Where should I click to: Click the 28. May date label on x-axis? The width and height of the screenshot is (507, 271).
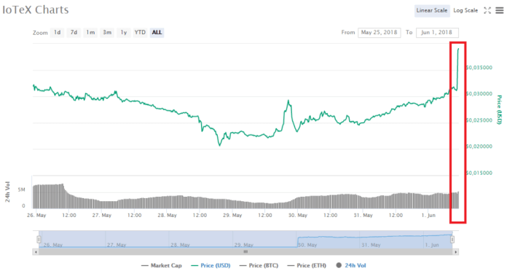167,215
